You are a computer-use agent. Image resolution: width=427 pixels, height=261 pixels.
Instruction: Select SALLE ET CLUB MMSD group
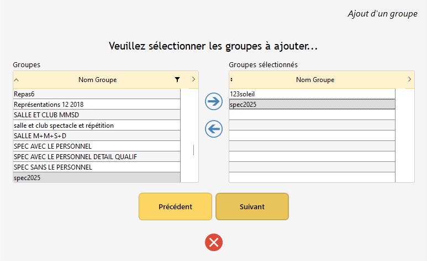(x=97, y=115)
